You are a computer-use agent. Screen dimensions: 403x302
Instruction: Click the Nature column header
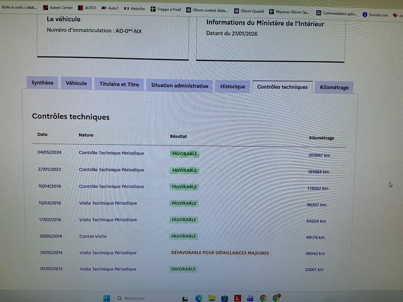[86, 135]
